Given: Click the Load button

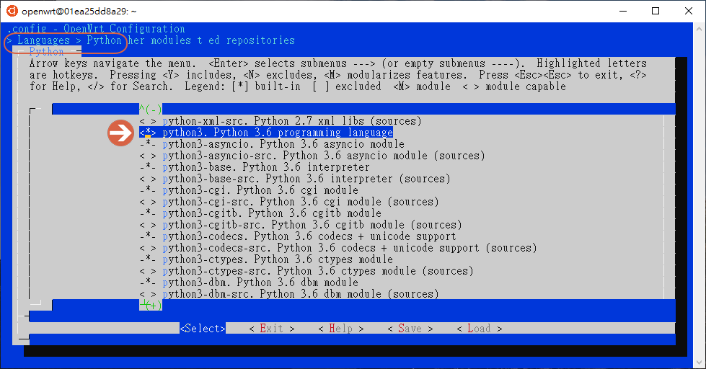Looking at the screenshot, I should coord(480,329).
